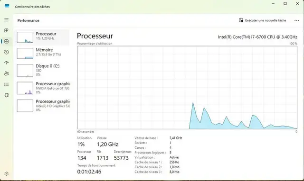The height and width of the screenshot is (181, 304).
Task: Click the Fils count '1713'
Action: coord(103,158)
